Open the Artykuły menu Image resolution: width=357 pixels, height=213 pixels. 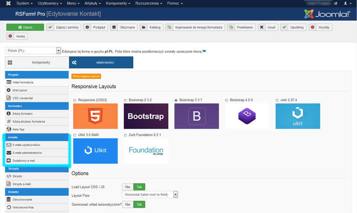[93, 3]
